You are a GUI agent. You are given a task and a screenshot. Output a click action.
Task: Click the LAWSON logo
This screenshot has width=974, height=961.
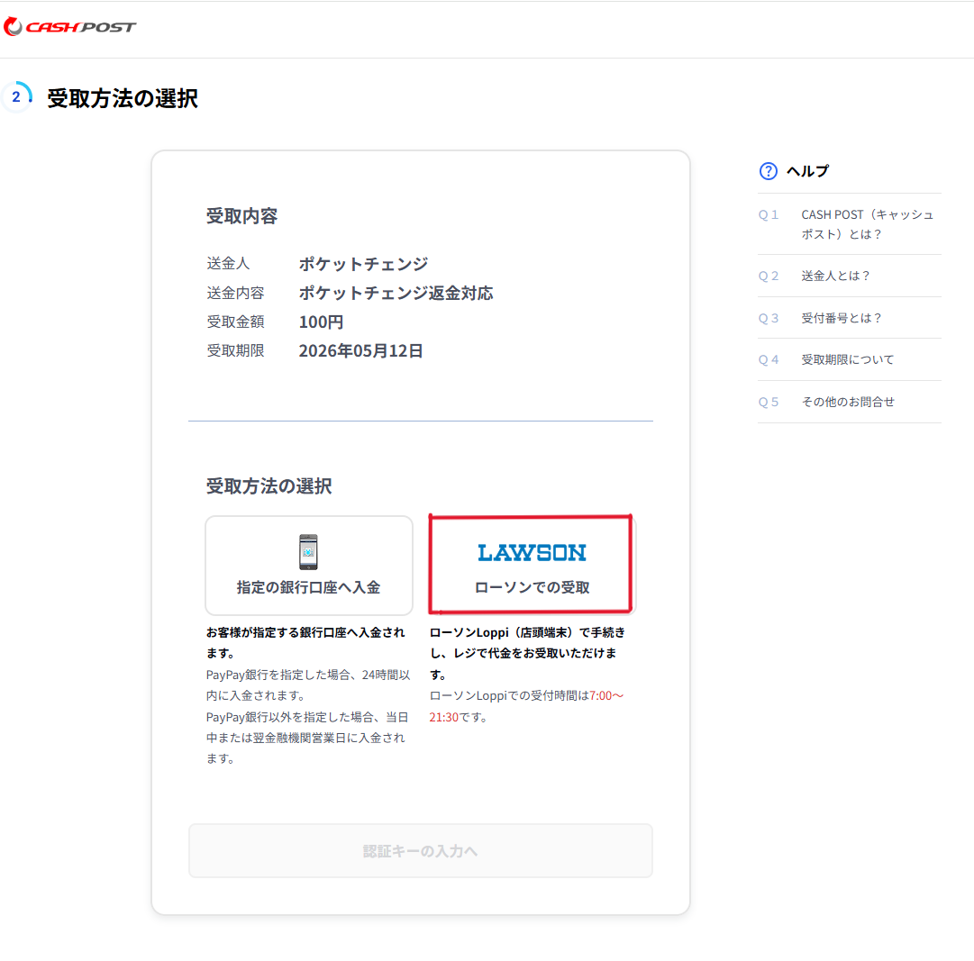click(x=532, y=552)
